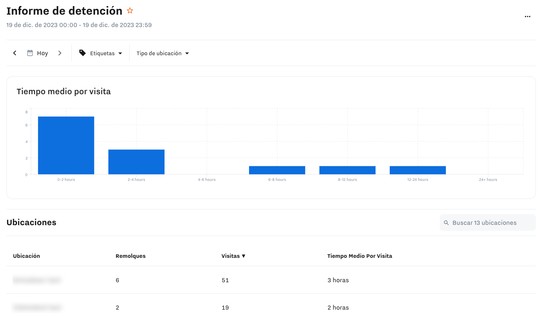This screenshot has height=316, width=540.
Task: Click the '4-6 hours' axis label
Action: coord(207,179)
